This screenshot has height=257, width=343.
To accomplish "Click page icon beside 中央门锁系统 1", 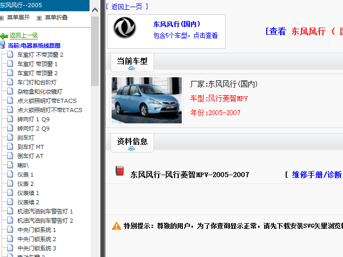I will pos(10,229).
